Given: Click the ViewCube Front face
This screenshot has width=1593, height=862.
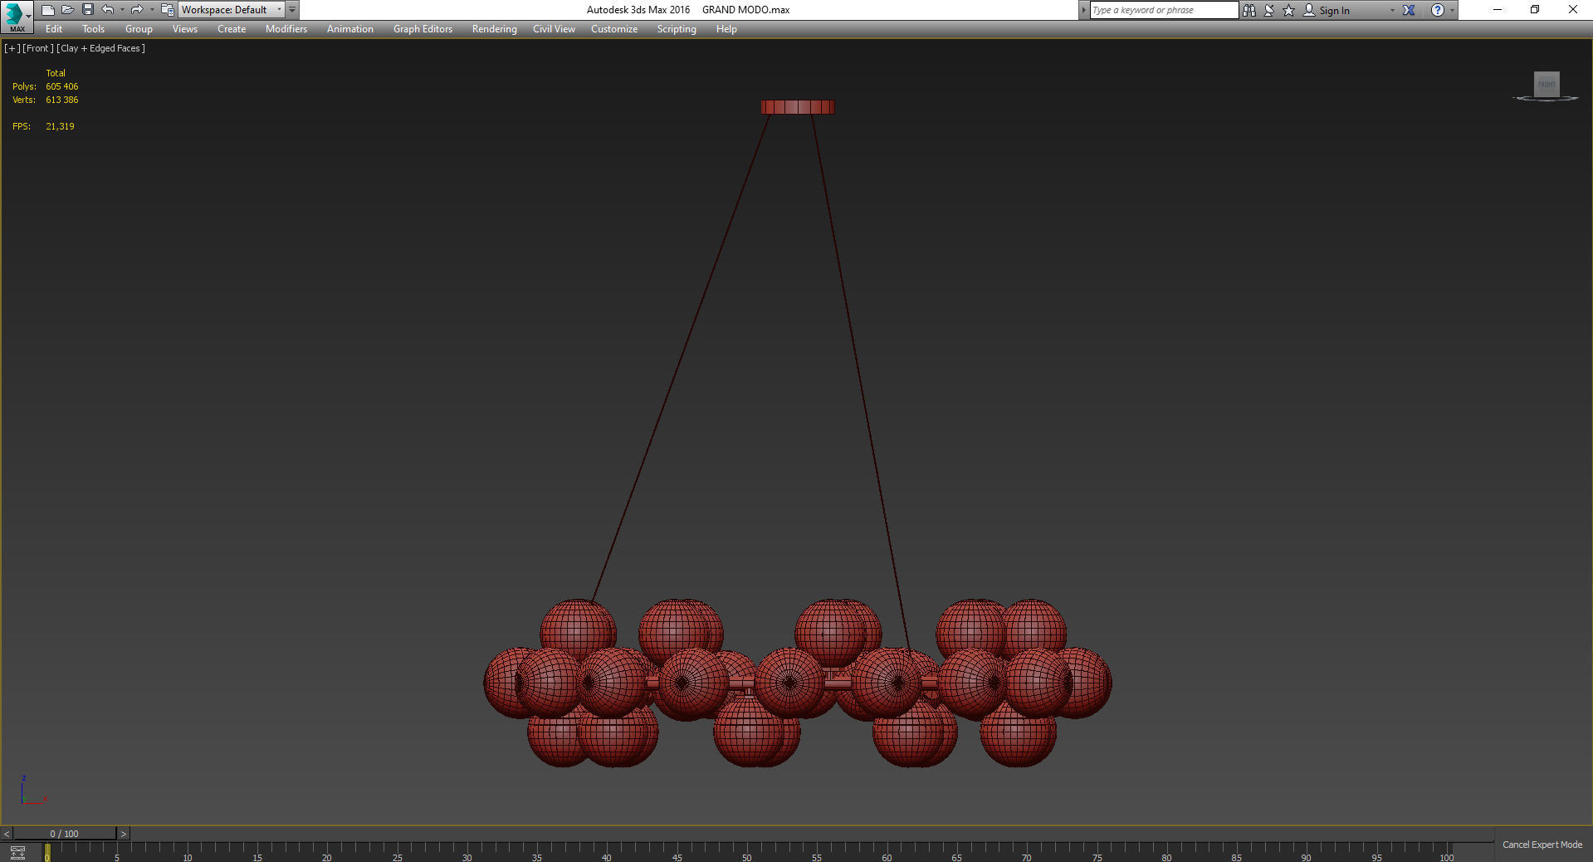Looking at the screenshot, I should (x=1547, y=84).
